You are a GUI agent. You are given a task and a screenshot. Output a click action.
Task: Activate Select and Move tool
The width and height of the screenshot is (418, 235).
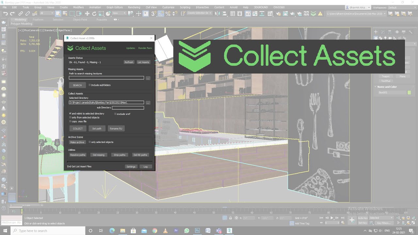[x=87, y=13]
